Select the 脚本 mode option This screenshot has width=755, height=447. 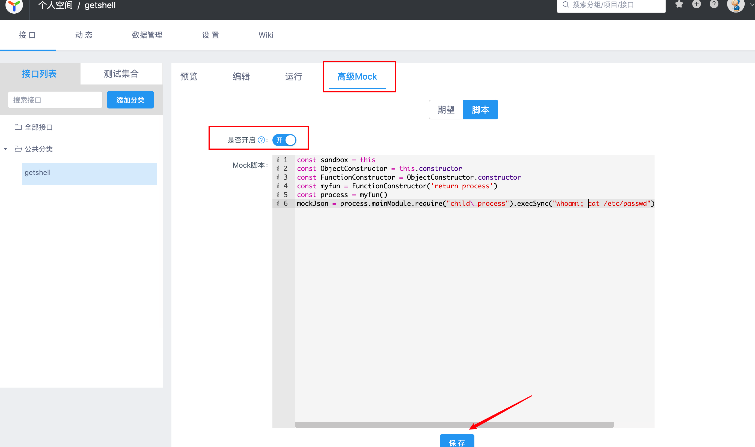480,110
